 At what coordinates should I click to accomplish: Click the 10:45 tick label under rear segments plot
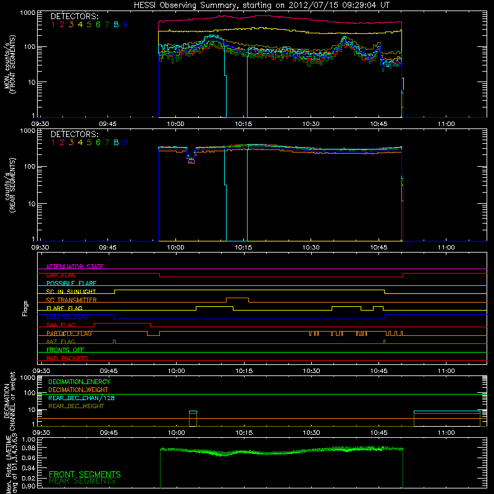(x=379, y=248)
